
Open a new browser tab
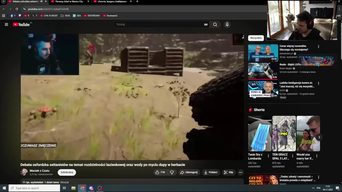pos(137,1)
